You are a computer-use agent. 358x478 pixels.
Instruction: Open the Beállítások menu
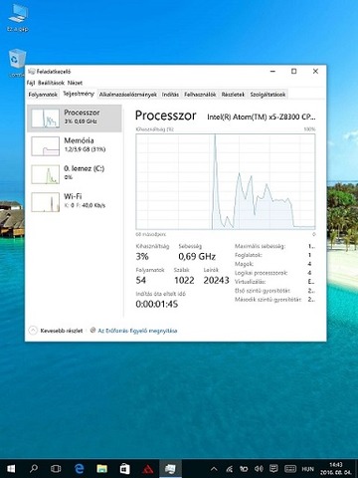click(51, 83)
